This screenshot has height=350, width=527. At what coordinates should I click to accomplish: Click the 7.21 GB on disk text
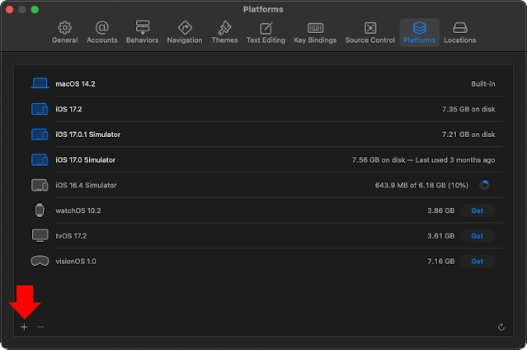[x=468, y=135]
